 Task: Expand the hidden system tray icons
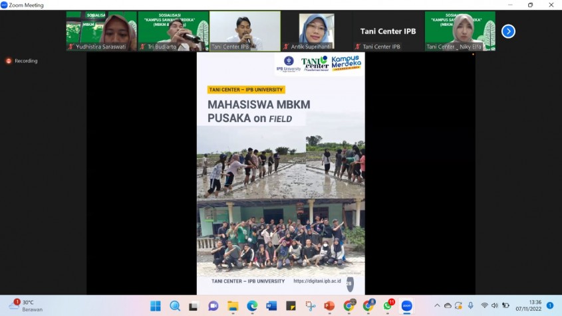(437, 305)
